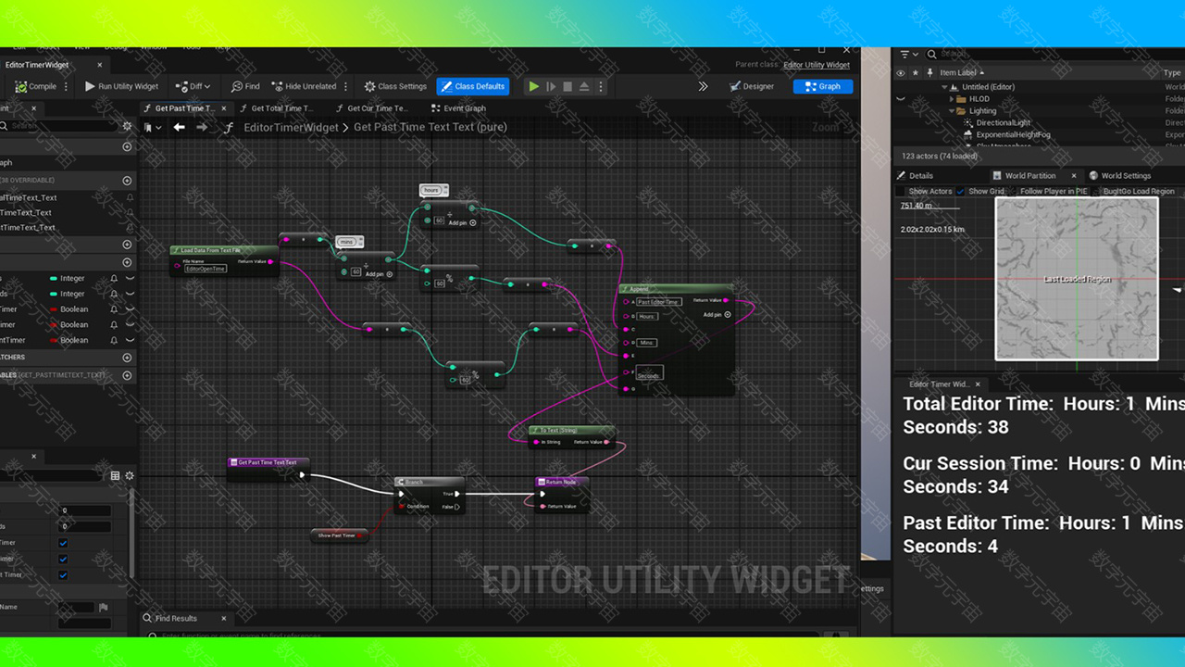The width and height of the screenshot is (1185, 667).
Task: Open Compile options three-dot menu
Action: [x=66, y=86]
